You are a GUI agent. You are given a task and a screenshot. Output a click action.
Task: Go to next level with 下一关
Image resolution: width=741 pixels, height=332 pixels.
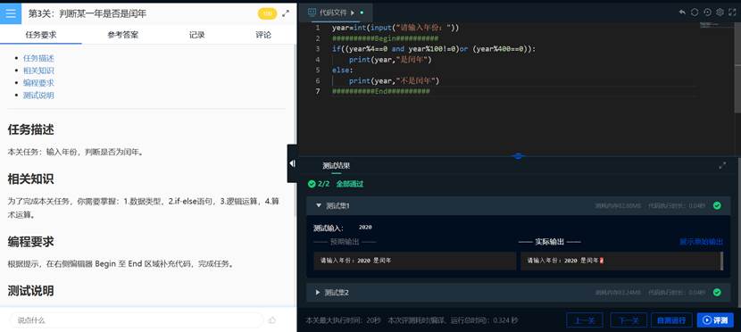pyautogui.click(x=629, y=320)
